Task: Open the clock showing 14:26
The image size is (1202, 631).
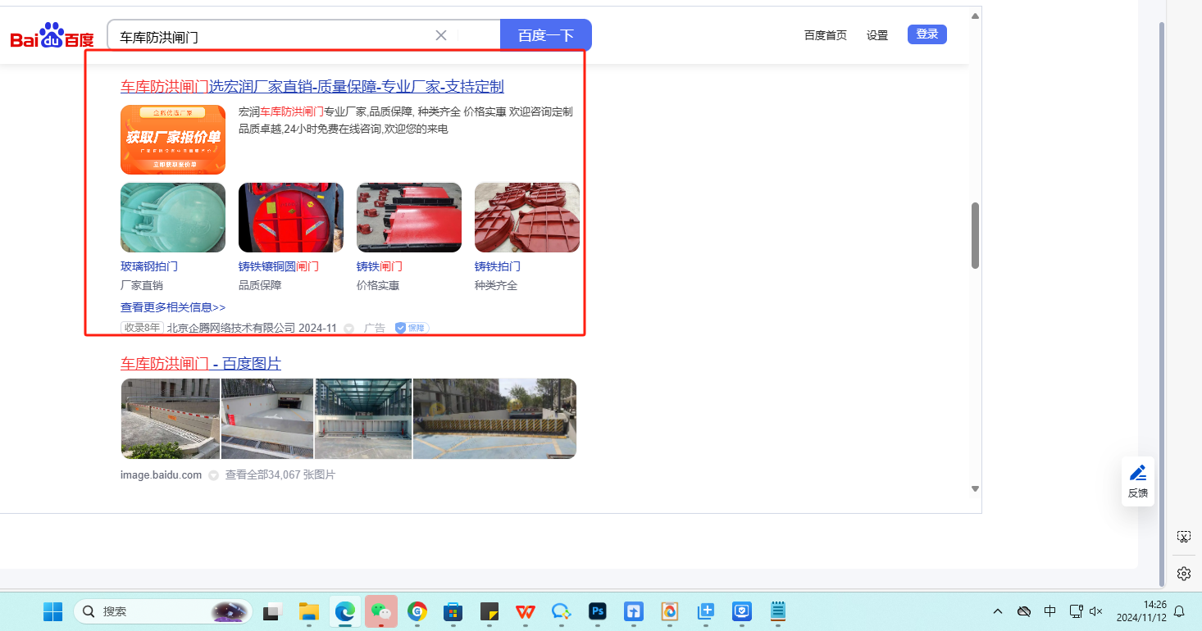Action: pyautogui.click(x=1140, y=611)
